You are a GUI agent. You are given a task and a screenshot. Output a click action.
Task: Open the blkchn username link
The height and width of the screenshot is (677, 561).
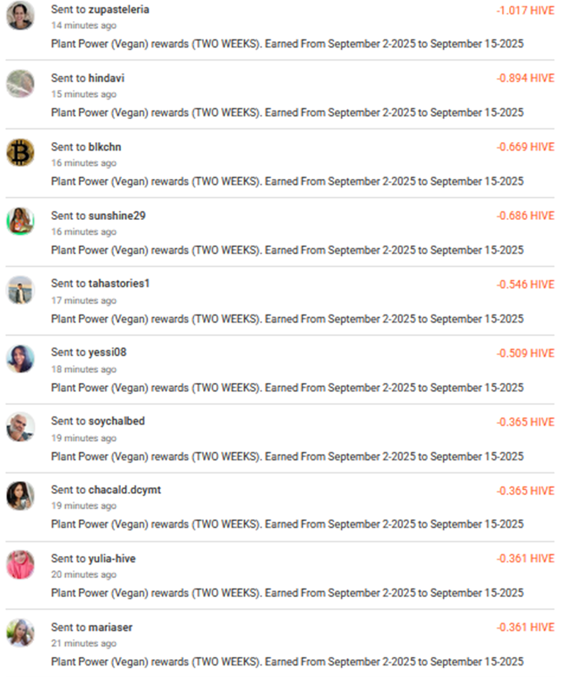click(104, 147)
